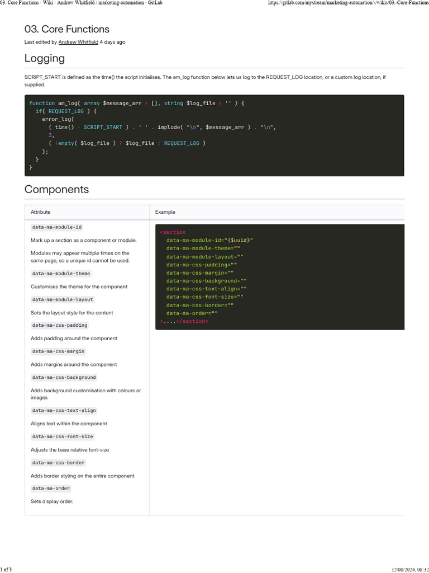Select the data-ma-order attribute code
This screenshot has width=429, height=573.
click(51, 489)
